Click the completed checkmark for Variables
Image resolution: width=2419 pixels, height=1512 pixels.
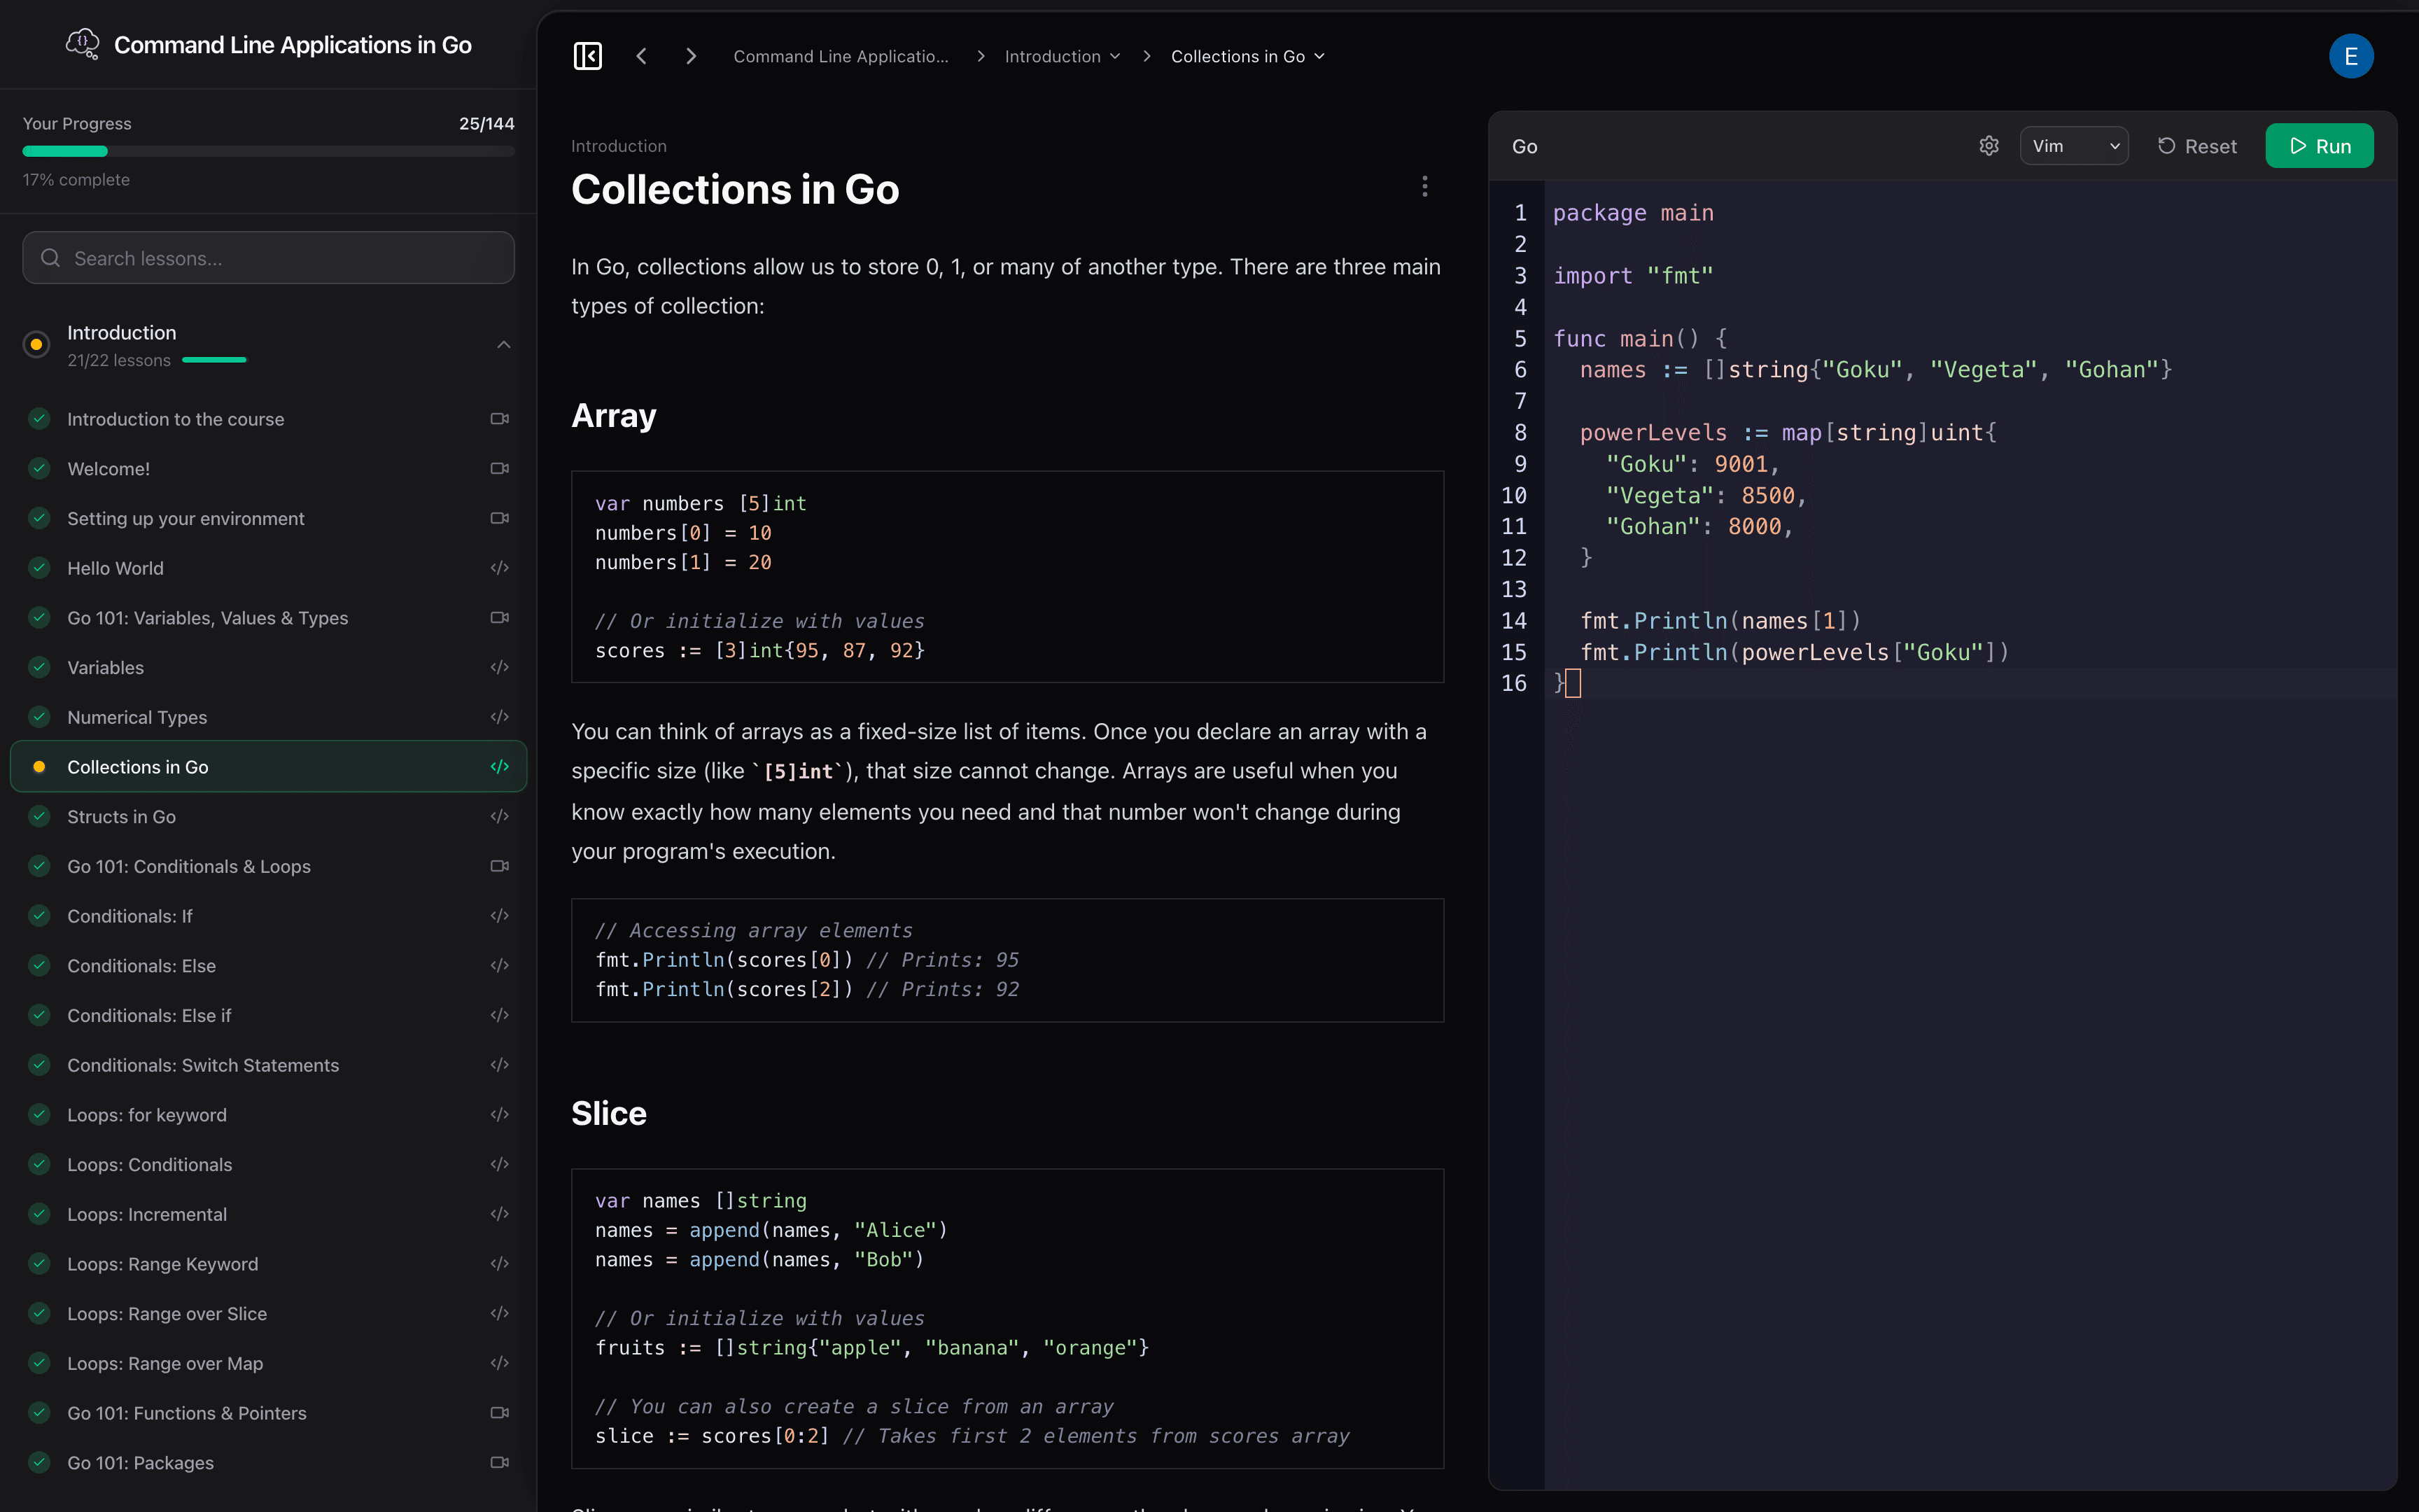[x=39, y=667]
